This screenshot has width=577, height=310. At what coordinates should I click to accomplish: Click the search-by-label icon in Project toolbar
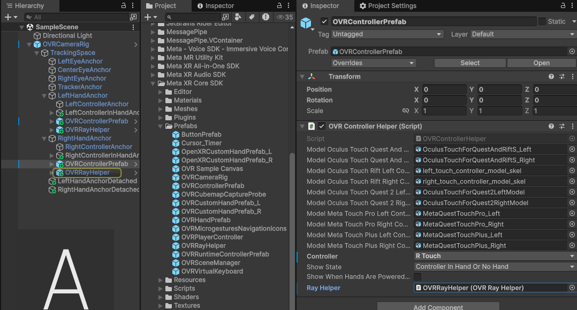(252, 18)
